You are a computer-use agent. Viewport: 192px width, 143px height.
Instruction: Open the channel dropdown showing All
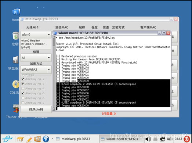pyautogui.click(x=36, y=58)
